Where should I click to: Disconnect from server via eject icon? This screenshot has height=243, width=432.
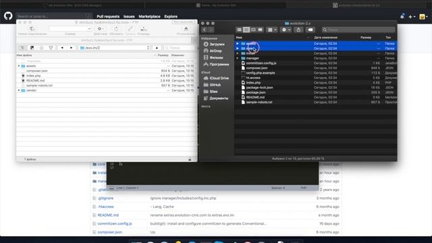point(186,28)
